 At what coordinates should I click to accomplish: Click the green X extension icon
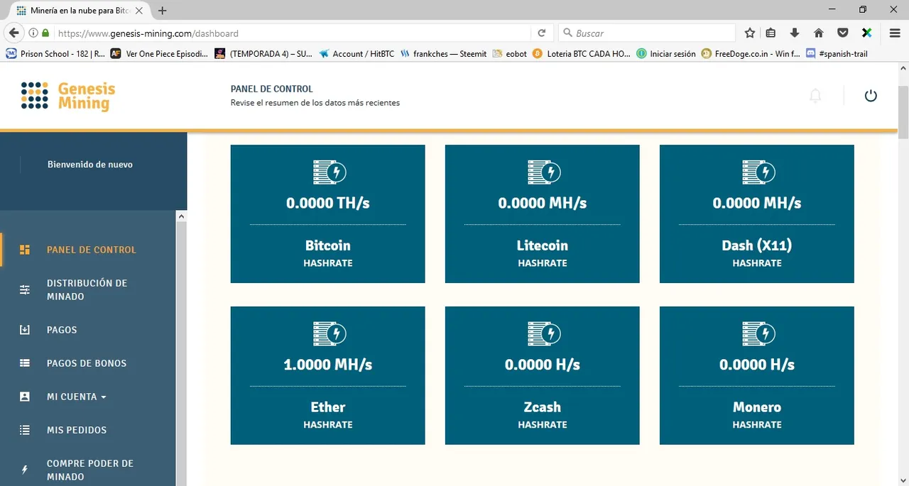pos(866,33)
